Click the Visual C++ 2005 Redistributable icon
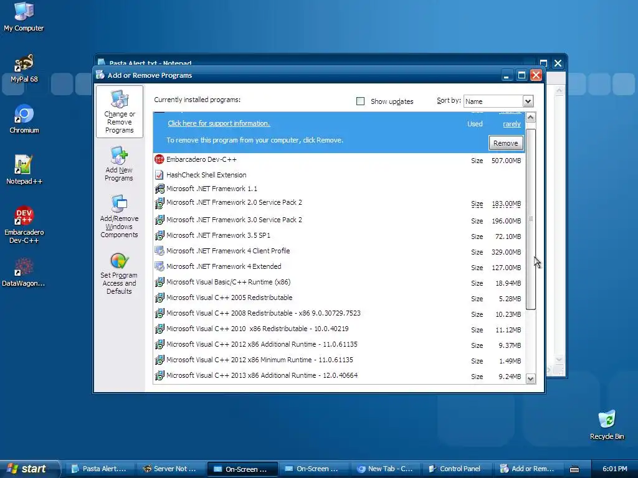This screenshot has width=638, height=478. coord(159,298)
